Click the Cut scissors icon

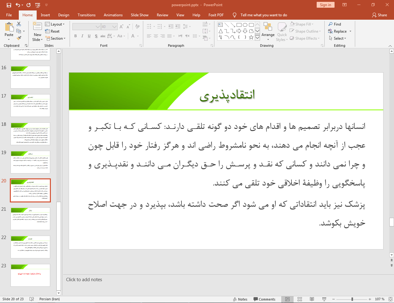click(x=19, y=24)
